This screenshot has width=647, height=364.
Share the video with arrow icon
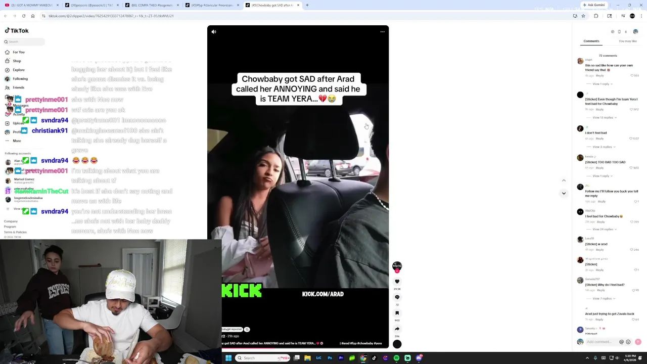(397, 329)
